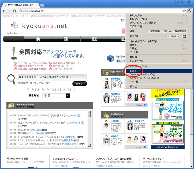Click the http://www.tokuma.jp/ link
The height and width of the screenshot is (169, 194).
(167, 147)
